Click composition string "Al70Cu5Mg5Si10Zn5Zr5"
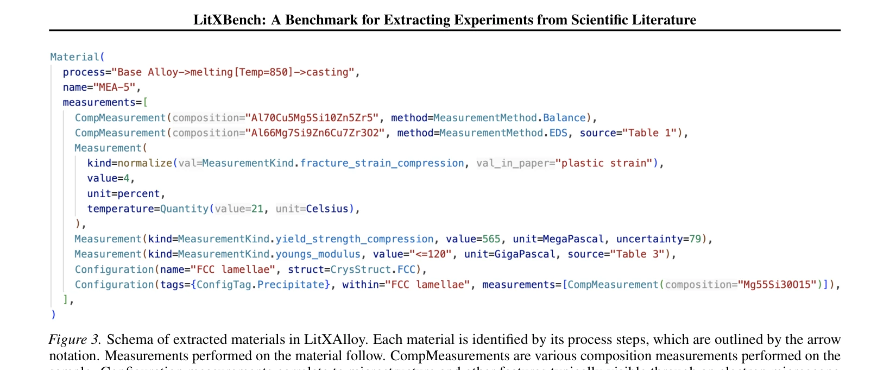Image resolution: width=890 pixels, height=370 pixels. (312, 118)
